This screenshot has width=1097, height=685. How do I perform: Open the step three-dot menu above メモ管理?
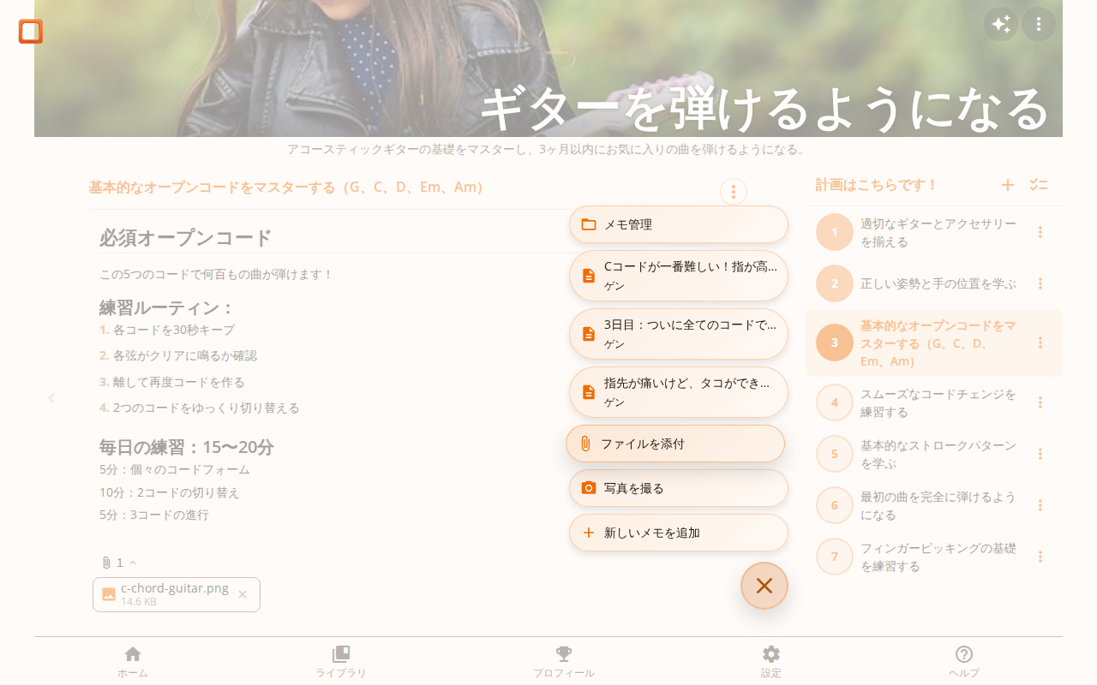tap(734, 192)
